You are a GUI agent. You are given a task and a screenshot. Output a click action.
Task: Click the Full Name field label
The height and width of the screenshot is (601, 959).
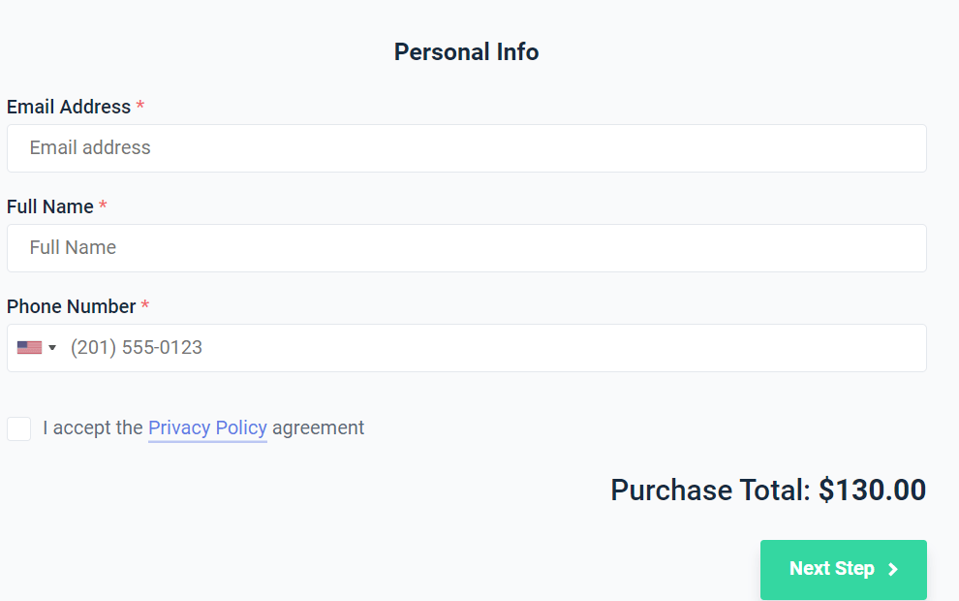50,206
